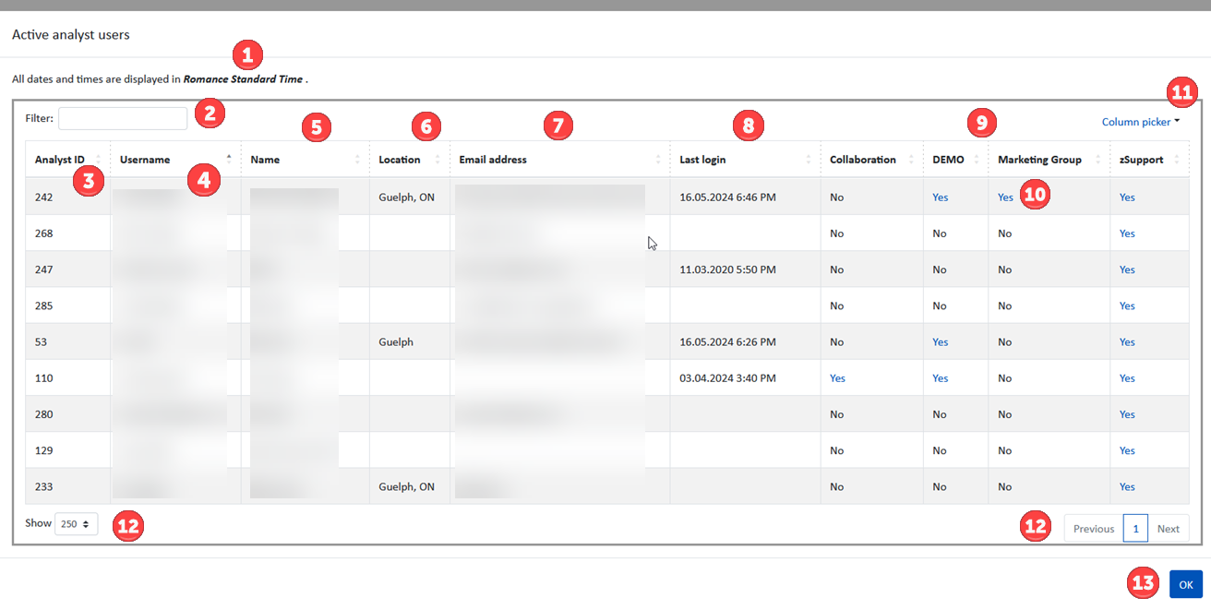
Task: Click zSupport Yes link for analyst 280
Action: (x=1127, y=414)
